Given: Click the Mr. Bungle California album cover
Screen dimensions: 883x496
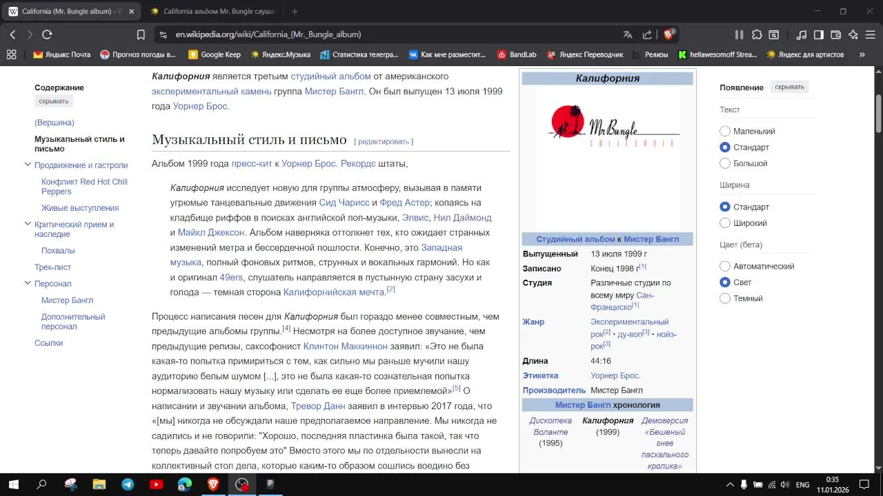Looking at the screenshot, I should [x=608, y=159].
